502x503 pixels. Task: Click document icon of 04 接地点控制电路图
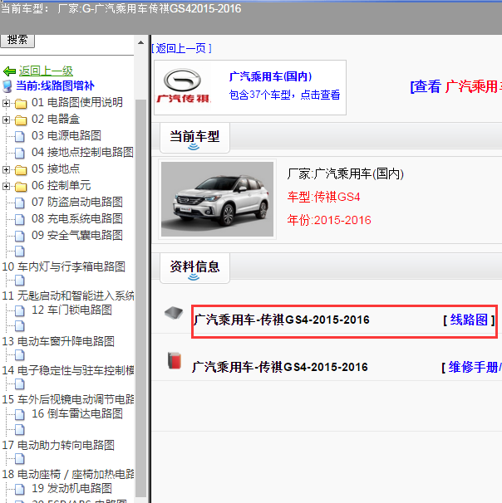(20, 154)
